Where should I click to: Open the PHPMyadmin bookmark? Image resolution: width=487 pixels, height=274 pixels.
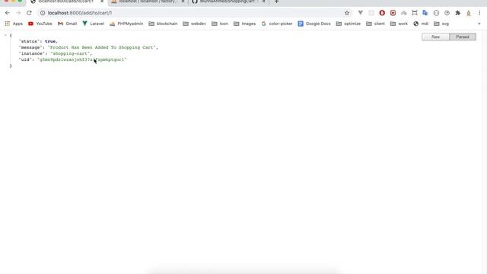(x=126, y=24)
